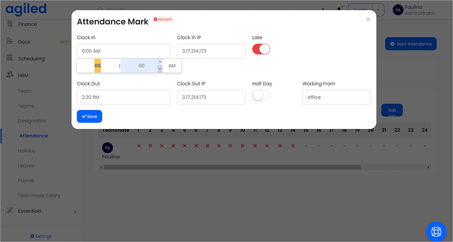The height and width of the screenshot is (242, 453).
Task: Toggle AM/PM in the time picker
Action: 172,66
